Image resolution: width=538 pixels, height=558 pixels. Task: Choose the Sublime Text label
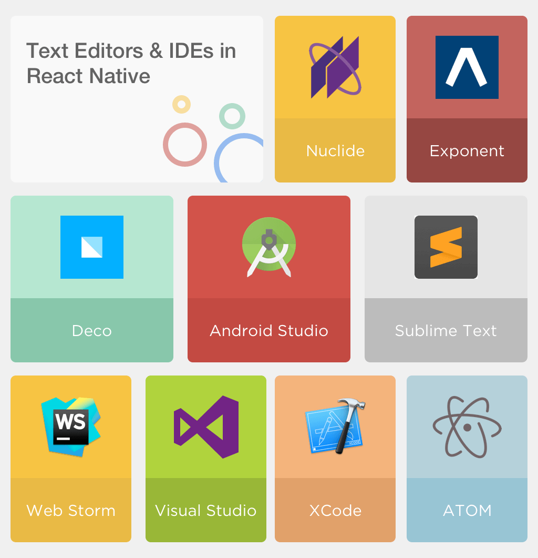click(446, 331)
